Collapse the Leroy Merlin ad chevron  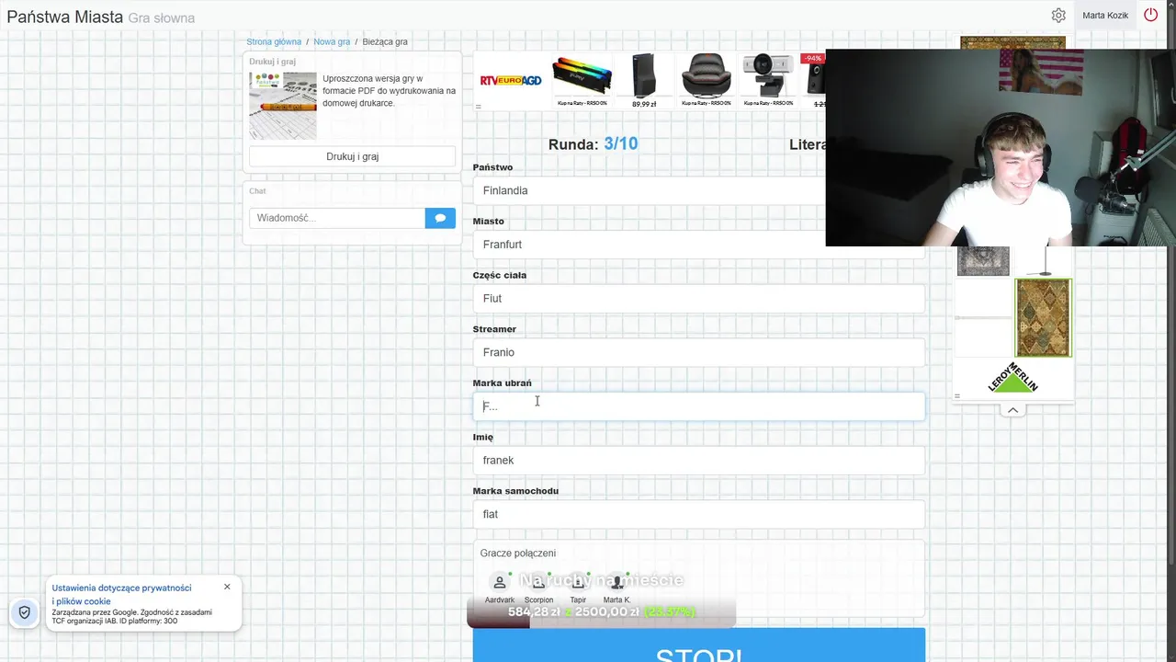click(x=1012, y=410)
